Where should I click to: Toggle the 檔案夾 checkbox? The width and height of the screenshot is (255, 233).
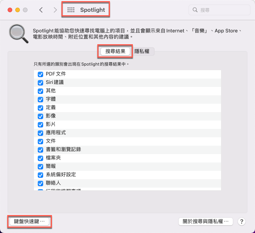[x=40, y=158]
